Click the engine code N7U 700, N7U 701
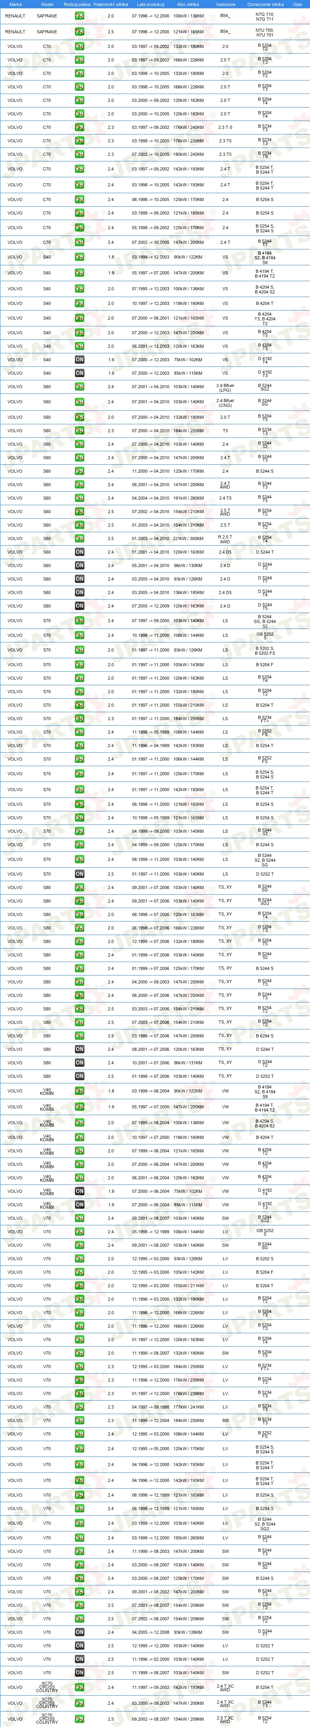Image resolution: width=310 pixels, height=1727 pixels. coord(264,32)
